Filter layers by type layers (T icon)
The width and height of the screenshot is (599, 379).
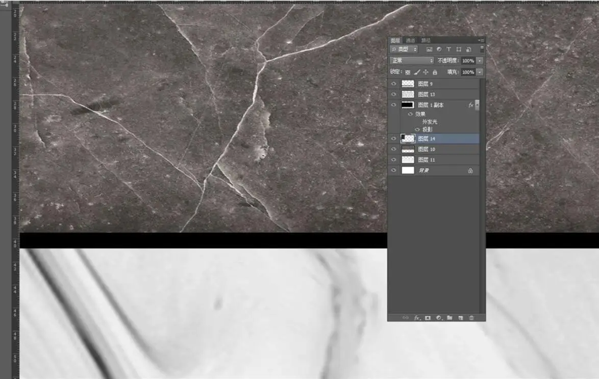[x=448, y=49]
